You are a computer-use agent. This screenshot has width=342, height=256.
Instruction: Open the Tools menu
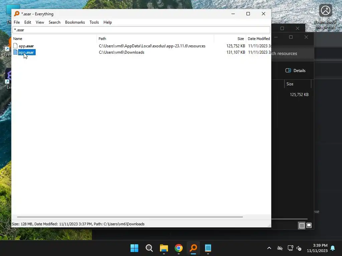tap(94, 22)
